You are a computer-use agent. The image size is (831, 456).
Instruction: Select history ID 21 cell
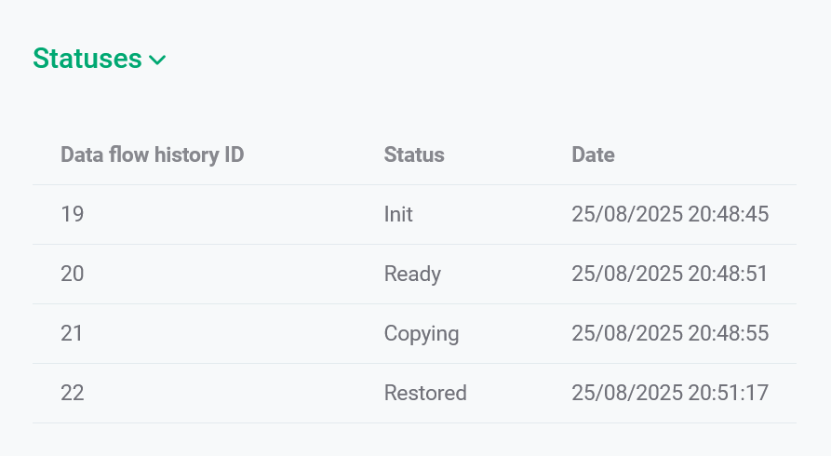(x=73, y=333)
